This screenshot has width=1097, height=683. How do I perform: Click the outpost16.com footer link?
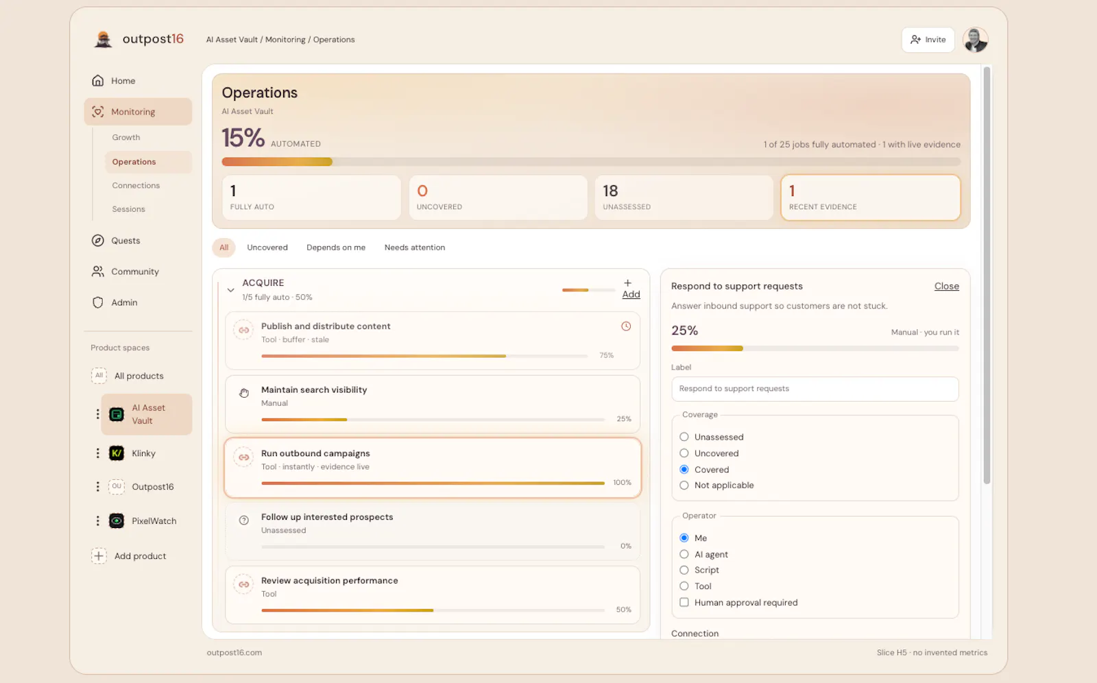click(234, 652)
